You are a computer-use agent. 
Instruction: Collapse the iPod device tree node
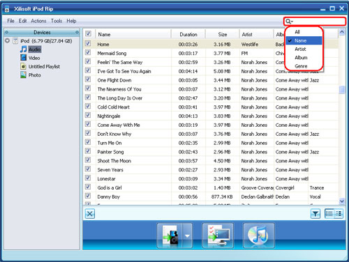coord(8,41)
